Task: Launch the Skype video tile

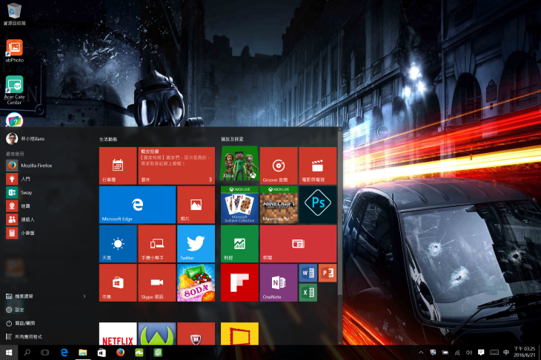Action: click(x=157, y=282)
